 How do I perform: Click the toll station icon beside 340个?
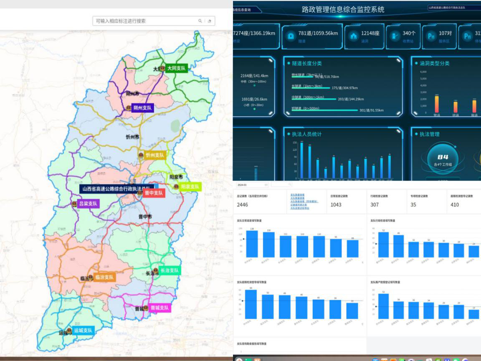[393, 36]
